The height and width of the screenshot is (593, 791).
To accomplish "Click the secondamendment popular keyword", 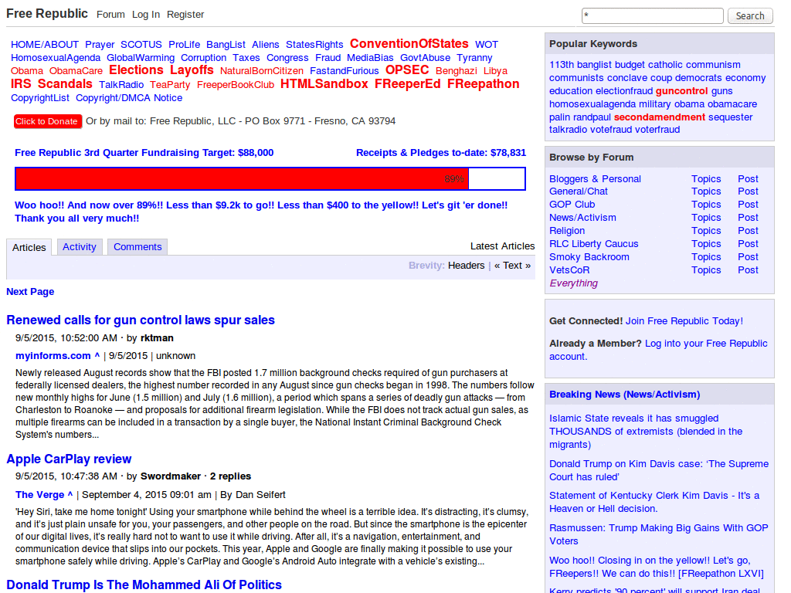I will 660,117.
